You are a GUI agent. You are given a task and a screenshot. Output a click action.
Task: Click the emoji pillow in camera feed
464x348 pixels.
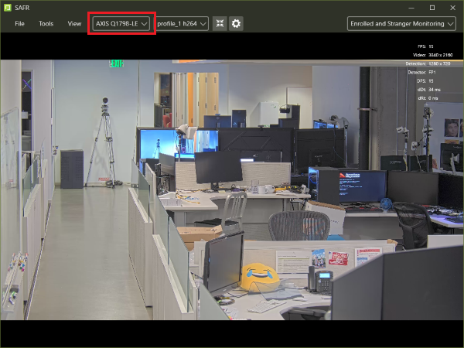click(260, 276)
